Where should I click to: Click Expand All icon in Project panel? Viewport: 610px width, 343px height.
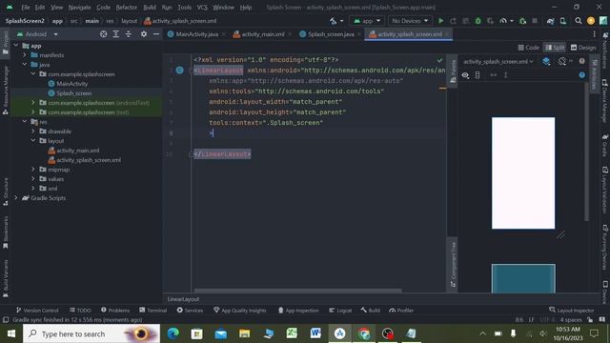[x=116, y=34]
